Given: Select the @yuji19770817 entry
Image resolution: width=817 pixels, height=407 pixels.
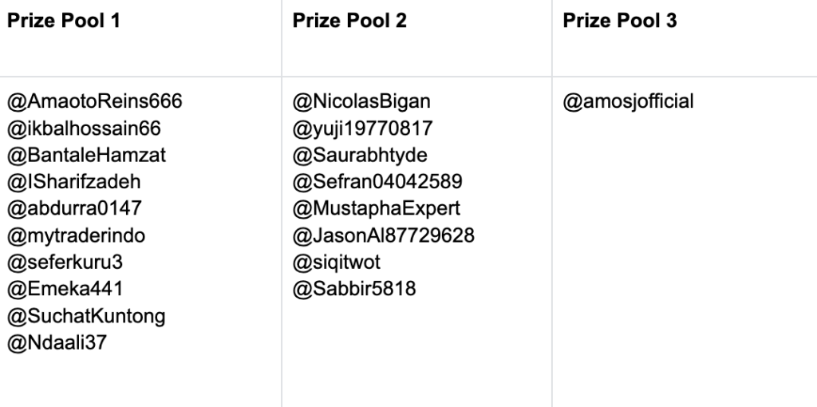Looking at the screenshot, I should coord(362,128).
